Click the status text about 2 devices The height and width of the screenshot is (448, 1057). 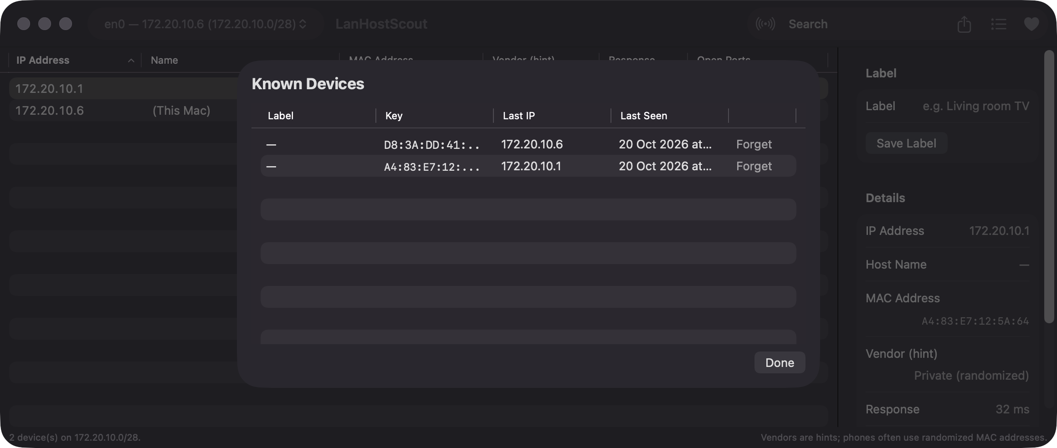(75, 438)
